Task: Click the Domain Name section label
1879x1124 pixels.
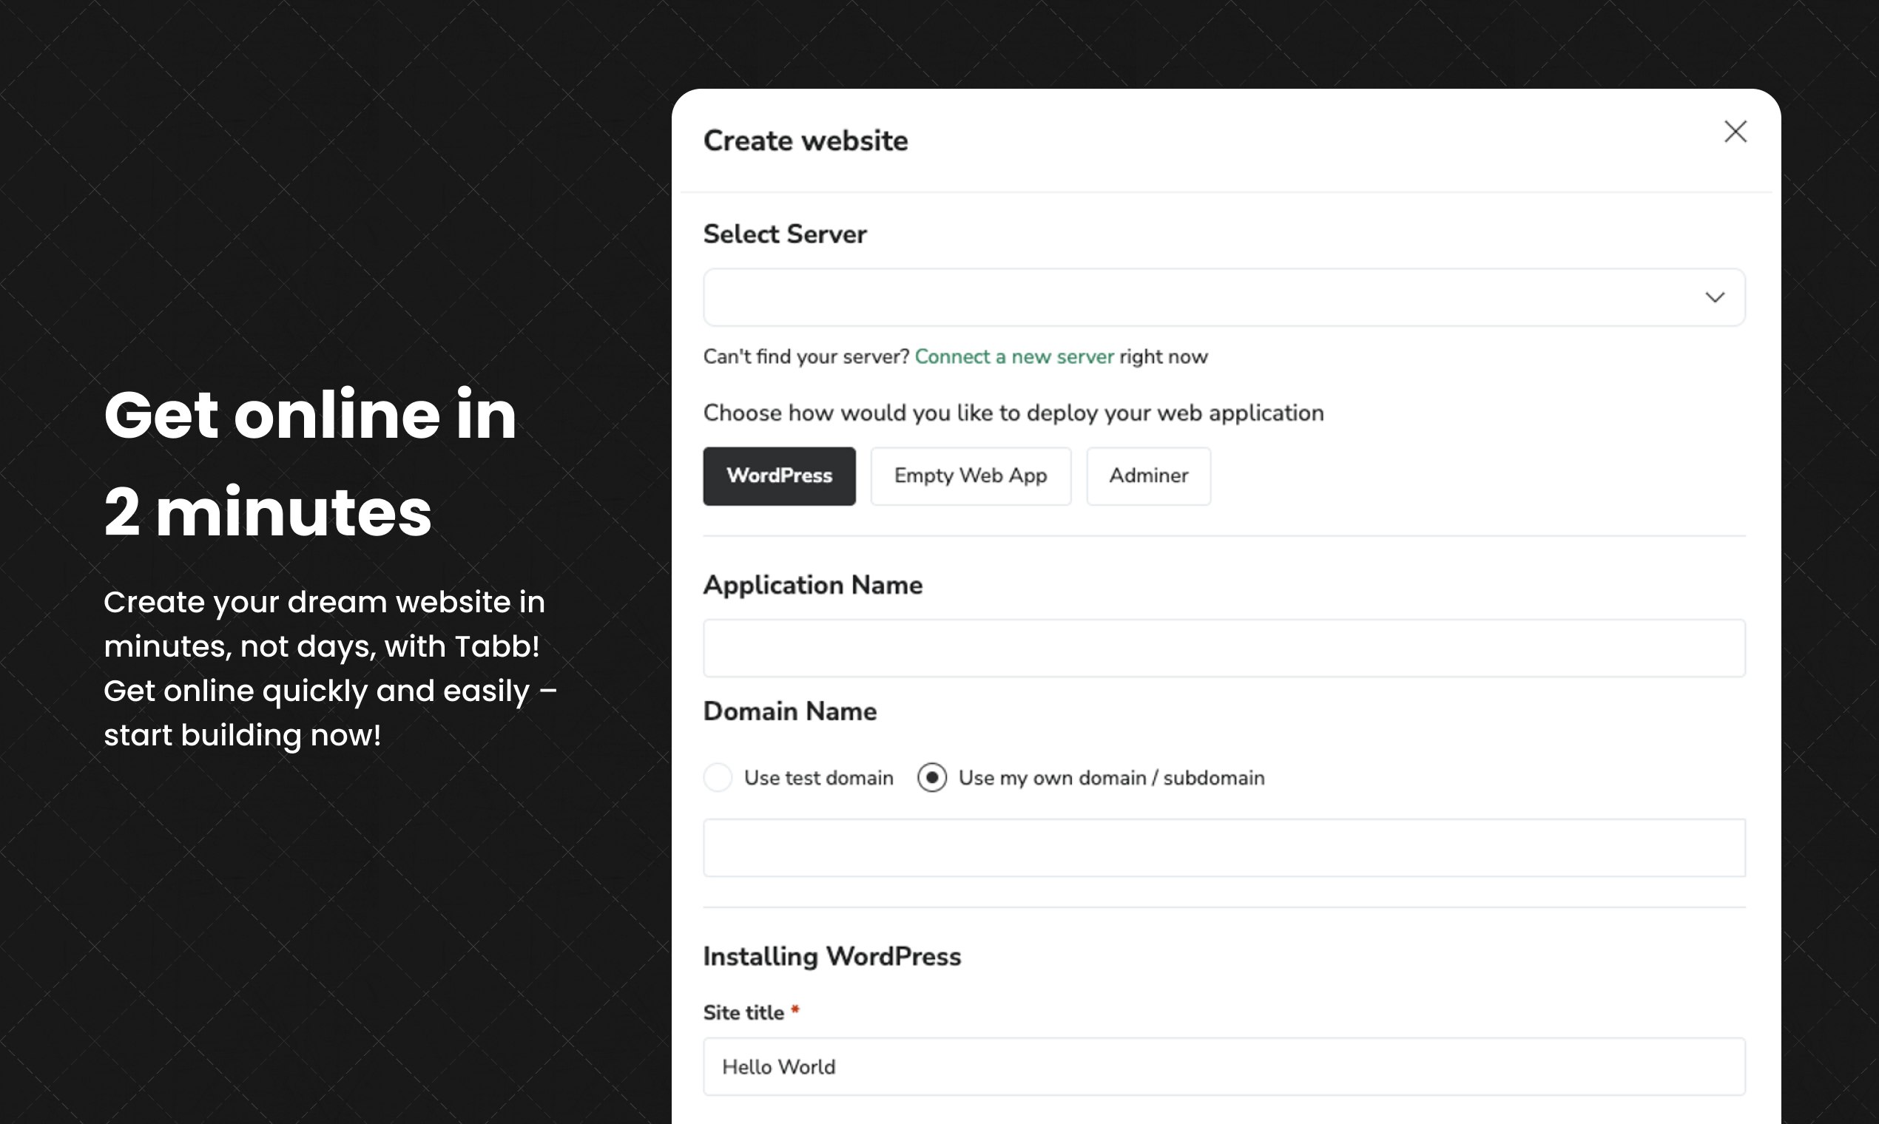Action: pos(789,711)
